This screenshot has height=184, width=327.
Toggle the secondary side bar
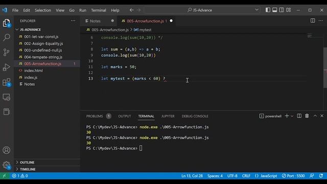pyautogui.click(x=282, y=10)
